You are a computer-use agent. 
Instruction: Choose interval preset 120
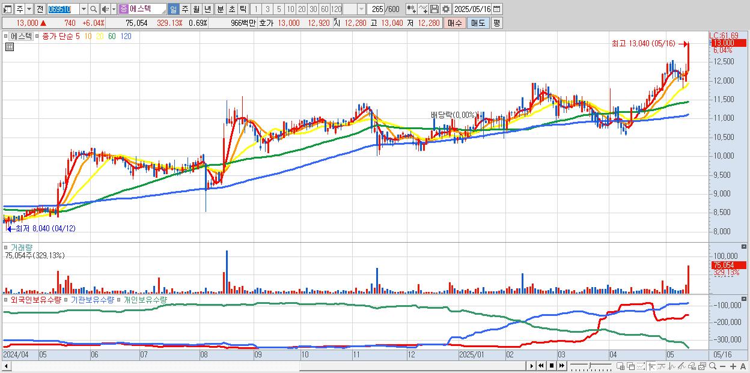tap(336, 9)
